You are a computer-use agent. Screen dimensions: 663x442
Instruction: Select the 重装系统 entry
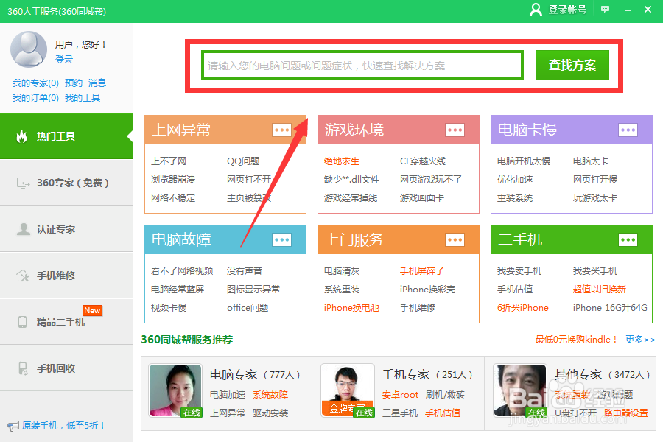515,198
